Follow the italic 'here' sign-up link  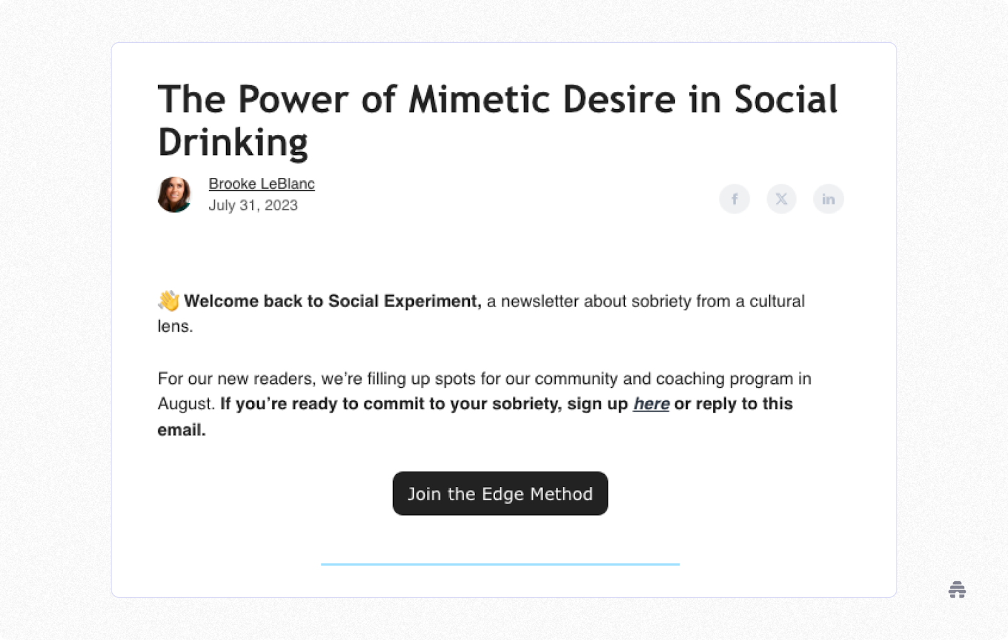tap(651, 404)
